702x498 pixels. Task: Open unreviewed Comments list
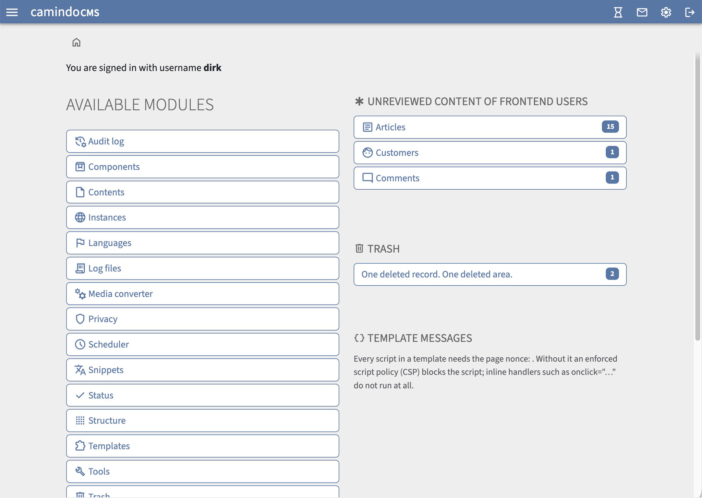[x=490, y=178]
